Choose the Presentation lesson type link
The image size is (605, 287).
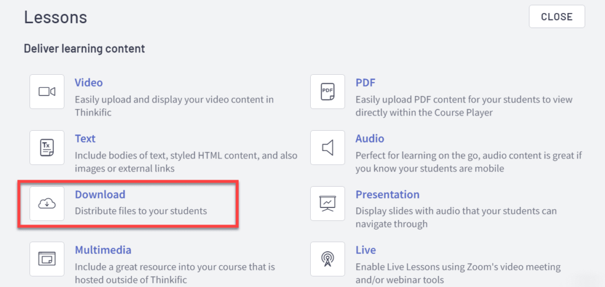pos(388,194)
